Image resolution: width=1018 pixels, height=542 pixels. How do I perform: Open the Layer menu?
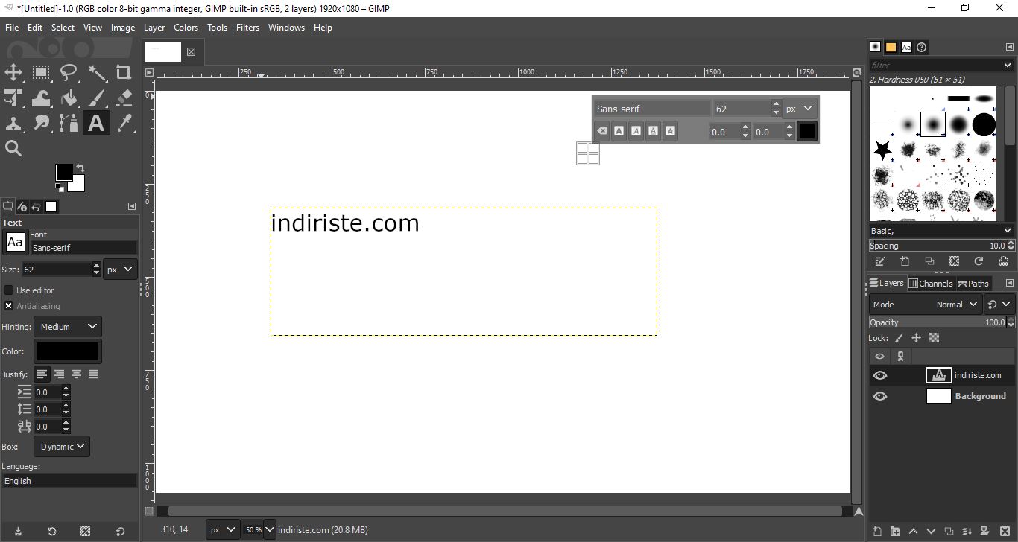[x=154, y=28]
